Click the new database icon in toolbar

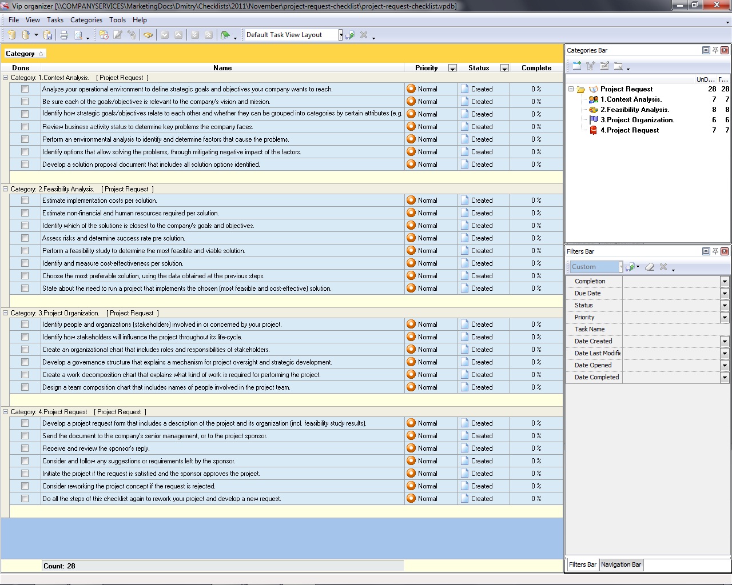coord(11,35)
